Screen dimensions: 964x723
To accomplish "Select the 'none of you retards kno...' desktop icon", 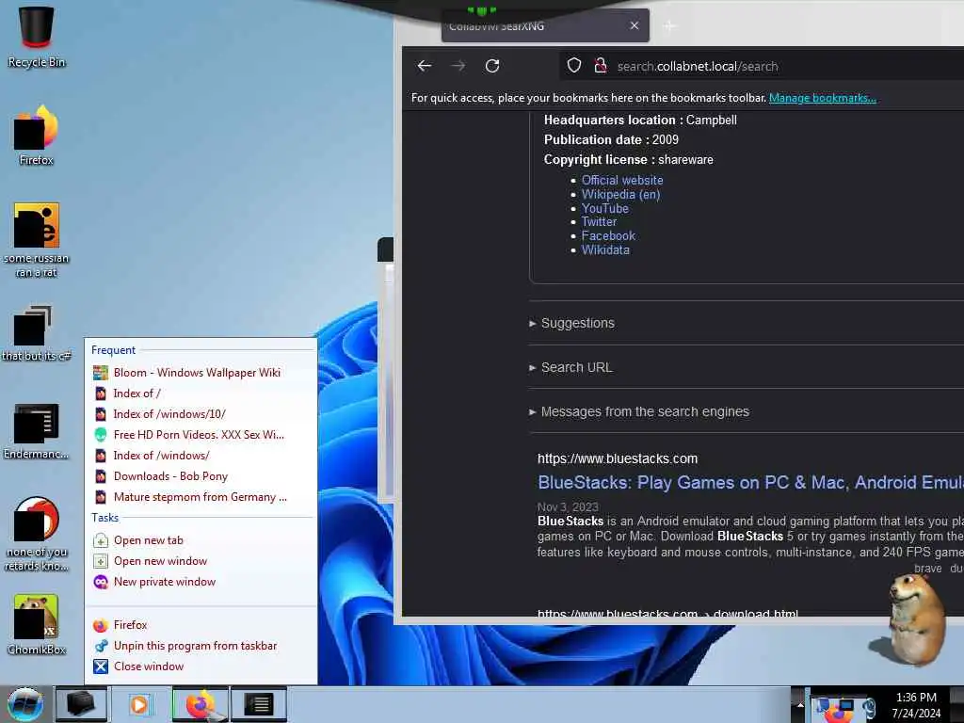I will 37,534.
